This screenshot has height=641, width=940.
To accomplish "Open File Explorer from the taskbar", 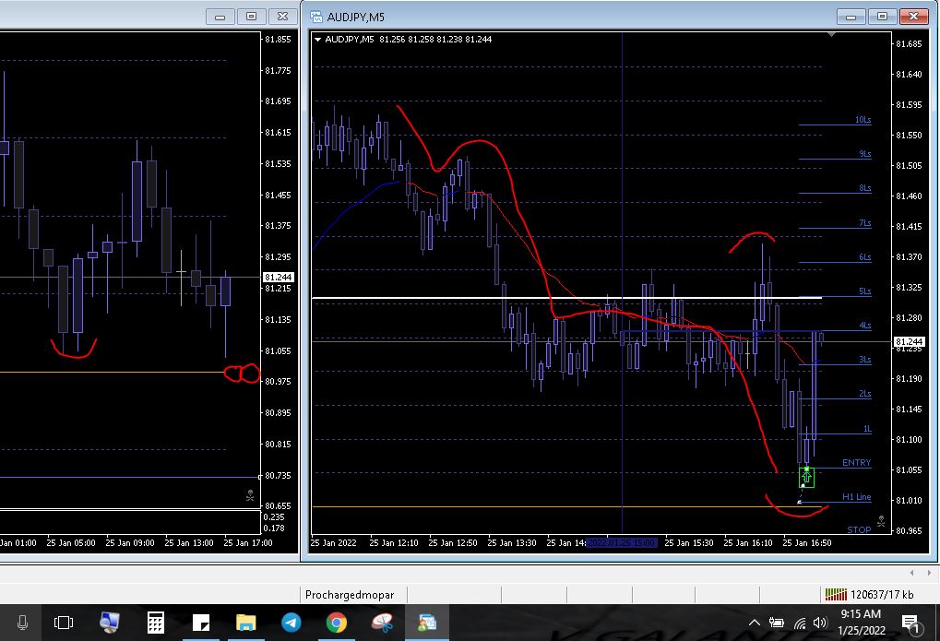I will 245,623.
